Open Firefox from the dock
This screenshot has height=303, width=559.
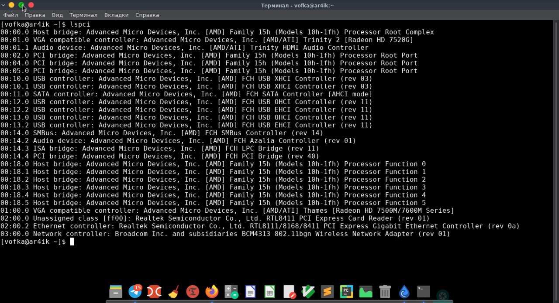(x=212, y=291)
